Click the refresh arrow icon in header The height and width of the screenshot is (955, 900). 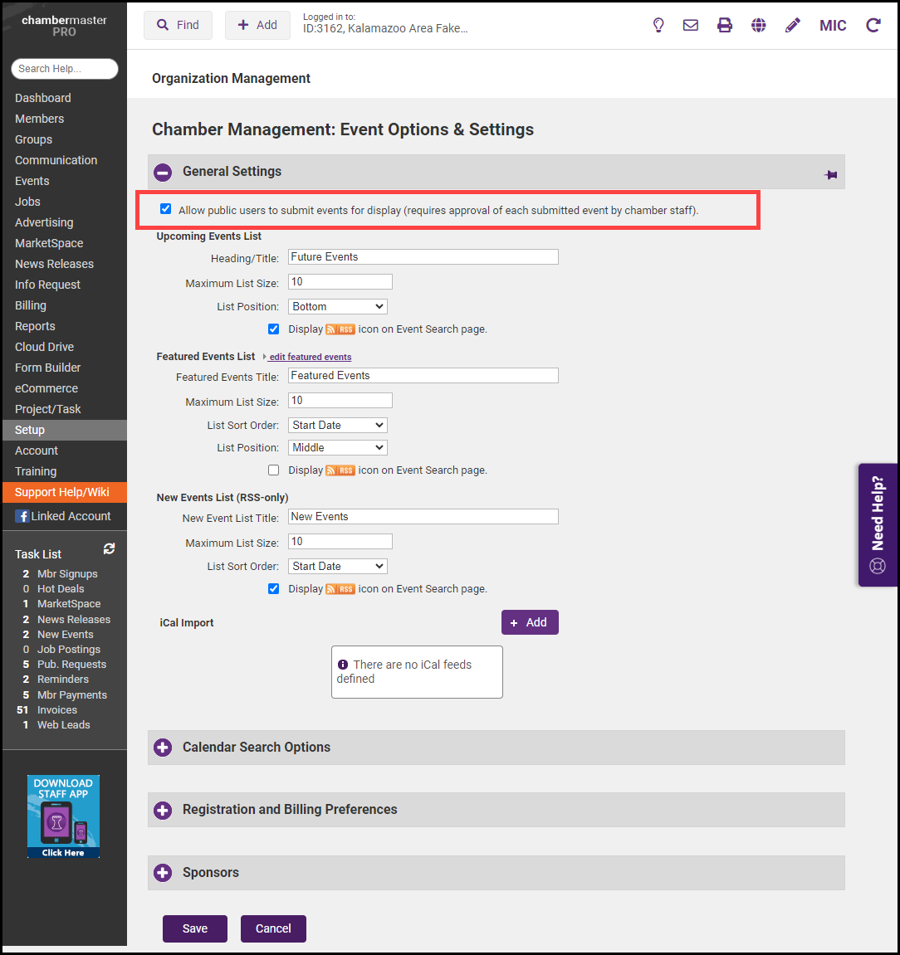[873, 26]
